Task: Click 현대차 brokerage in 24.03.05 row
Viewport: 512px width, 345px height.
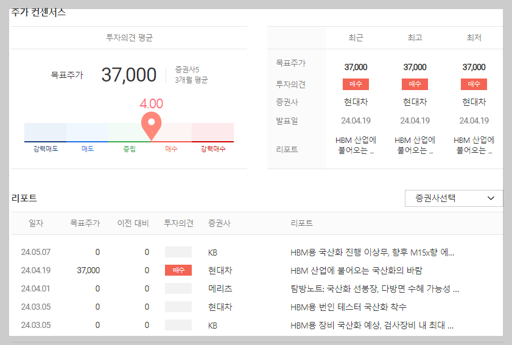Action: click(220, 307)
